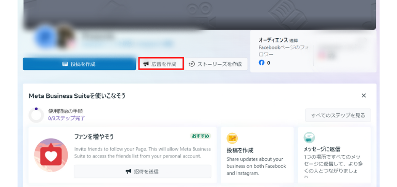This screenshot has width=397, height=187.
Task: Click the ファンを増やそう heading
Action: click(94, 137)
